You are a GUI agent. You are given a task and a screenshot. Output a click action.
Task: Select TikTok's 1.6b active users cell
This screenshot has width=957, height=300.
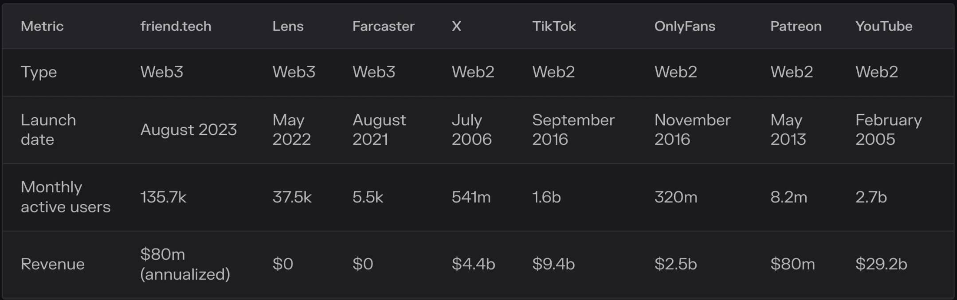point(546,197)
